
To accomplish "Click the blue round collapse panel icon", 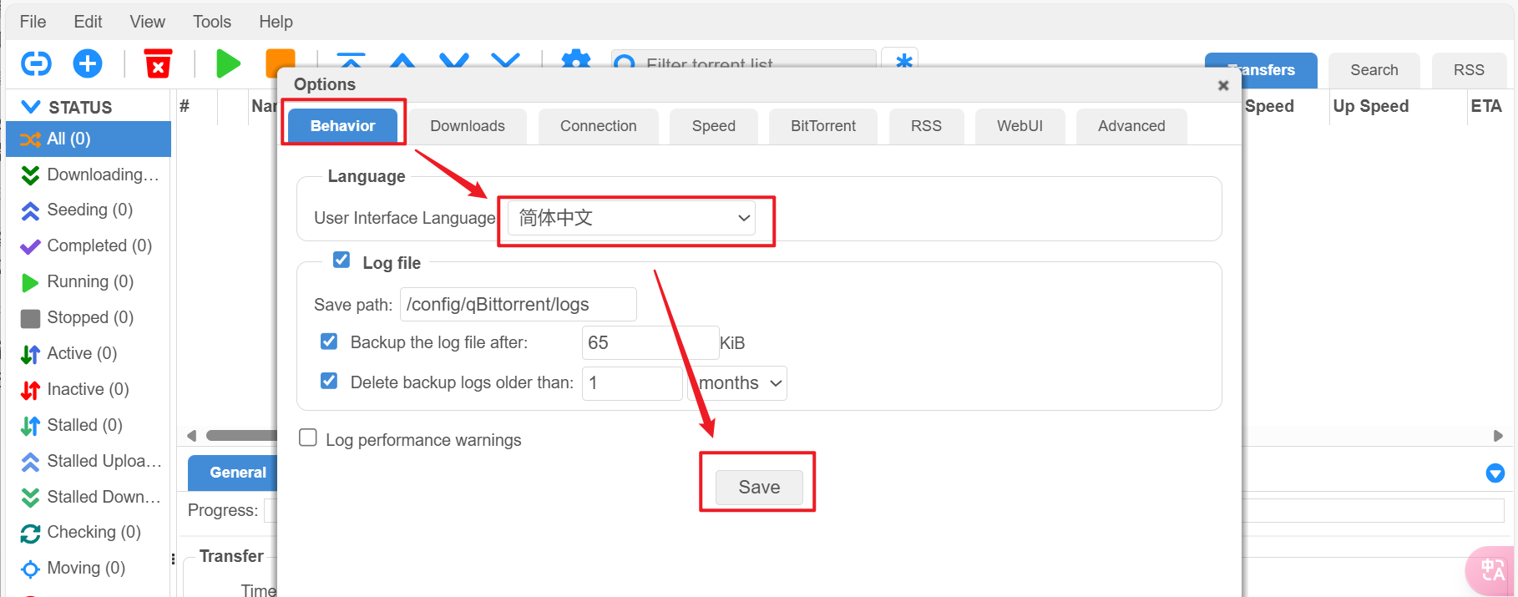I will [1495, 473].
